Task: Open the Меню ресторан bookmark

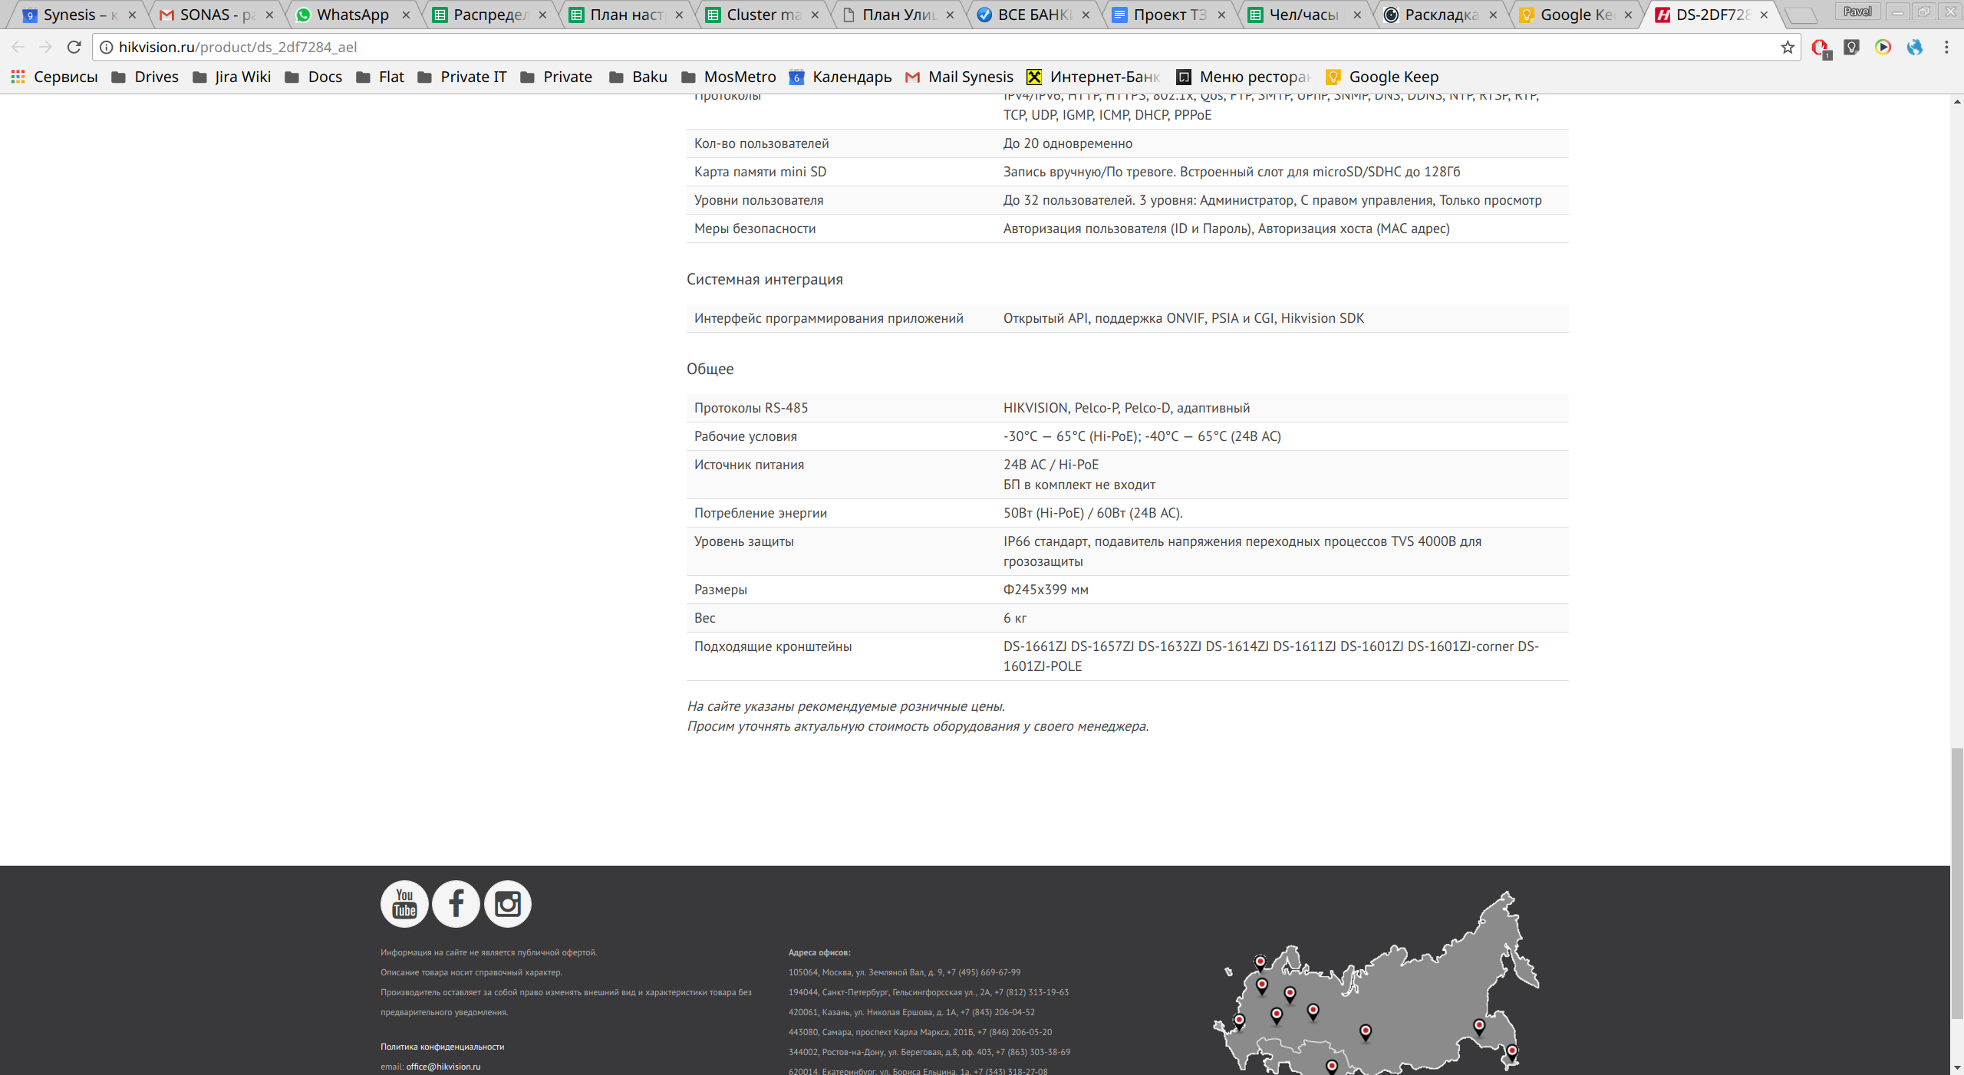Action: [x=1243, y=77]
